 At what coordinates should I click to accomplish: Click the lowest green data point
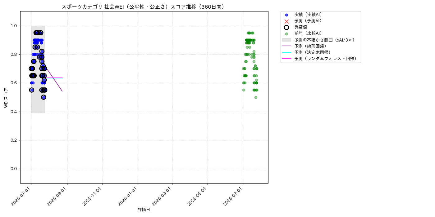(x=256, y=97)
